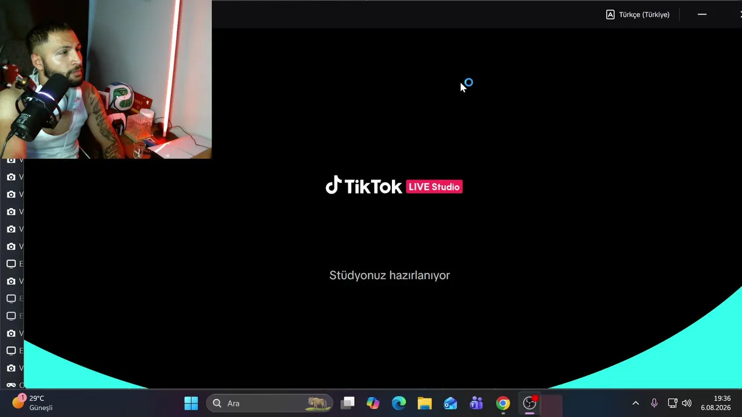Click the webcam overlay thumbnail
This screenshot has height=417, width=742.
pos(106,79)
